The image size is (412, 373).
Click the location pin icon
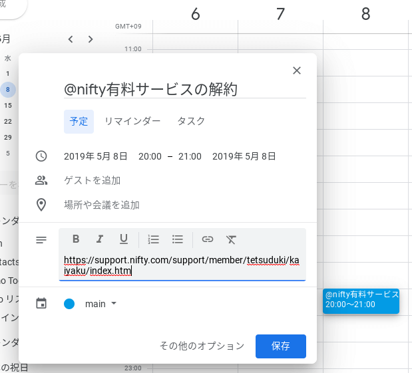(41, 205)
